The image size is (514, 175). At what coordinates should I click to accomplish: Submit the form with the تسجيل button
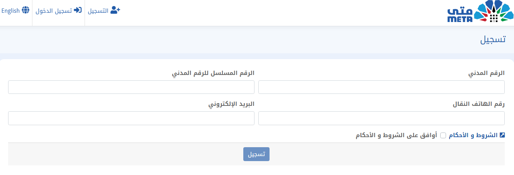[x=256, y=154]
